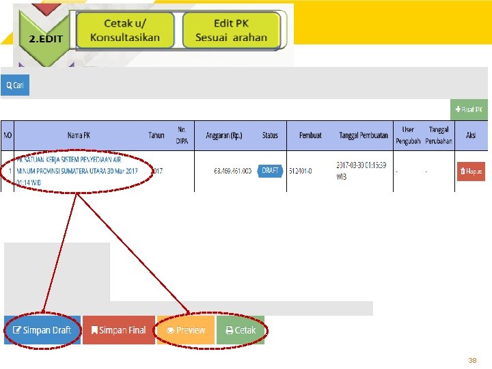This screenshot has height=369, width=492.
Task: Click the eye icon on Preview
Action: click(x=170, y=331)
